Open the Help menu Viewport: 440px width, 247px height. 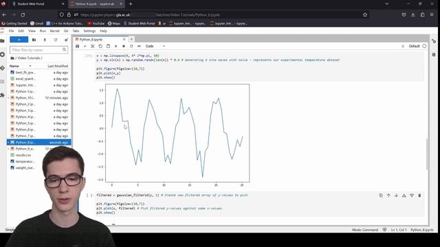(x=103, y=31)
